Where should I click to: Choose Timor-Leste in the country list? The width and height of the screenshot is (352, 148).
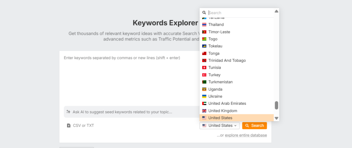[236, 32]
